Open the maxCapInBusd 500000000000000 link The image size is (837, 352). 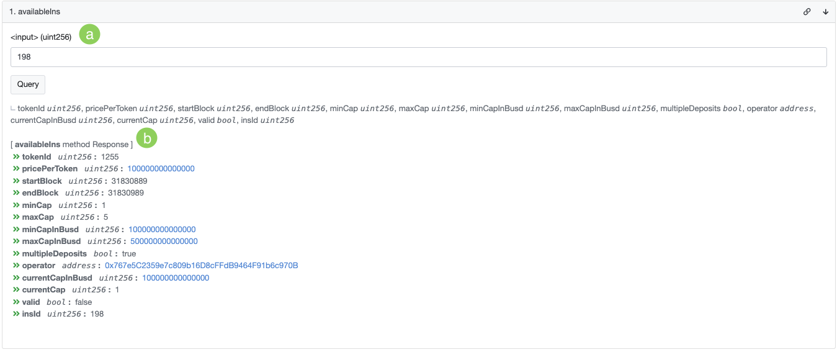[164, 241]
